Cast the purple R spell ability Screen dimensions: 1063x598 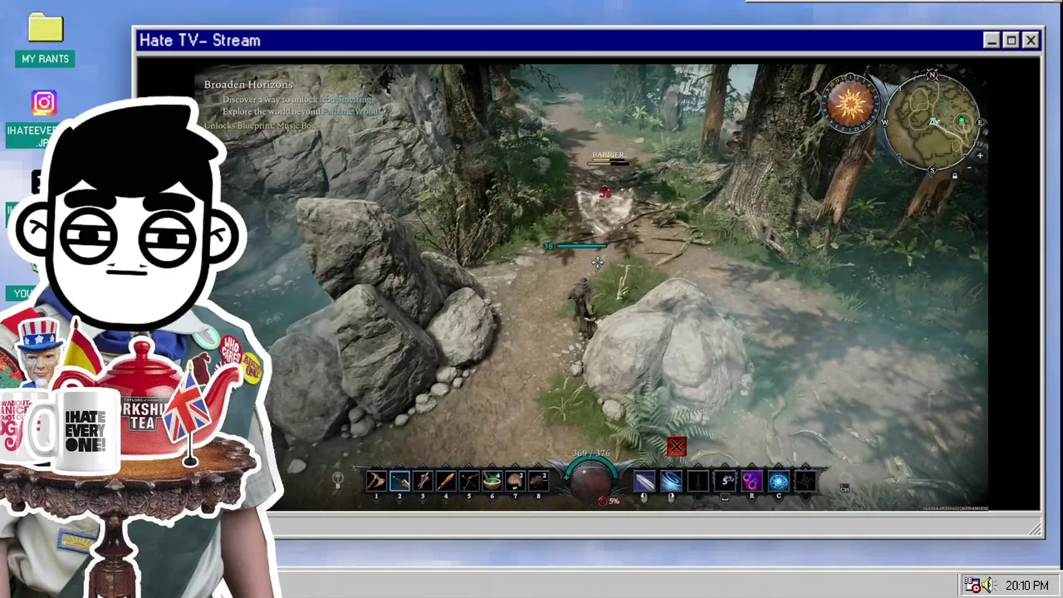tap(752, 481)
